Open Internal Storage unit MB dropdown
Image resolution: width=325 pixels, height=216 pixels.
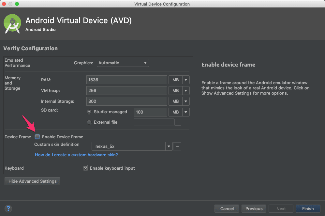[179, 101]
